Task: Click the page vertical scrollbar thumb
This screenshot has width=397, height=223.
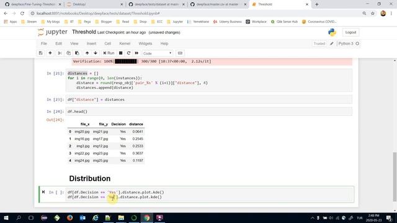Action: tap(395, 177)
